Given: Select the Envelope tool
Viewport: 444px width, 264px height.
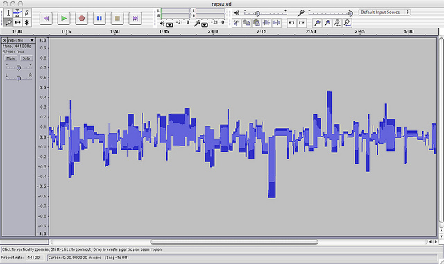Looking at the screenshot, I should coord(17,12).
